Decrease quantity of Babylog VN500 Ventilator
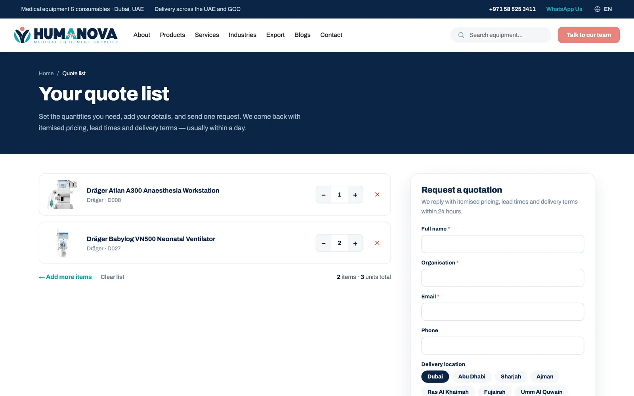 (x=324, y=243)
